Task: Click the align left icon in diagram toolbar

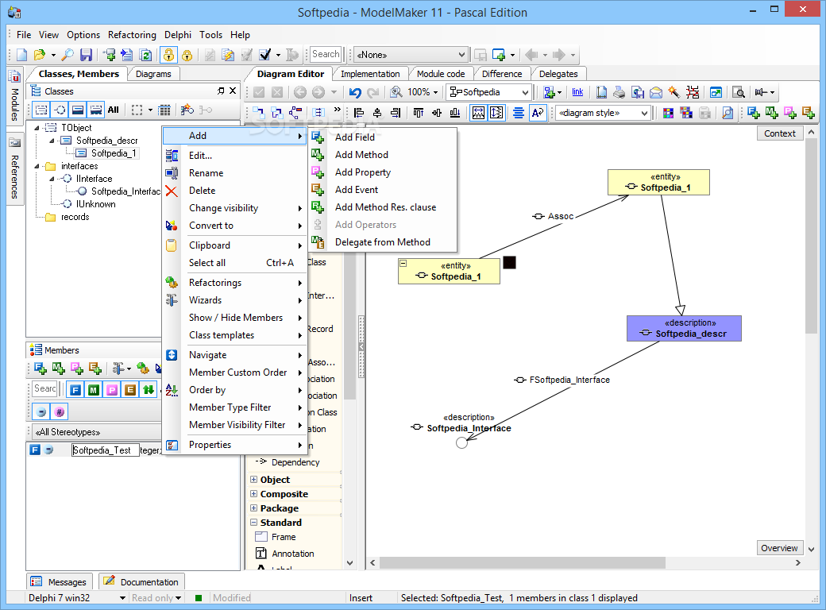Action: coord(359,112)
